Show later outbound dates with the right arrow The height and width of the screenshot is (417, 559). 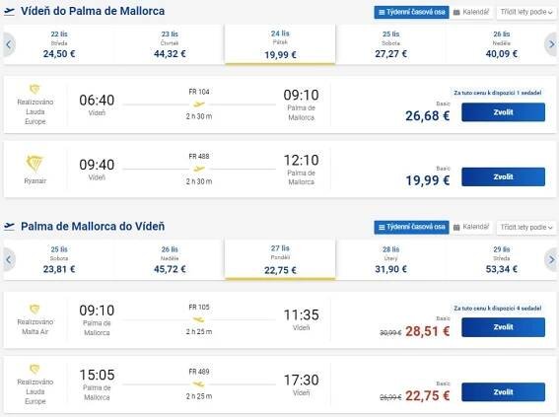click(551, 44)
